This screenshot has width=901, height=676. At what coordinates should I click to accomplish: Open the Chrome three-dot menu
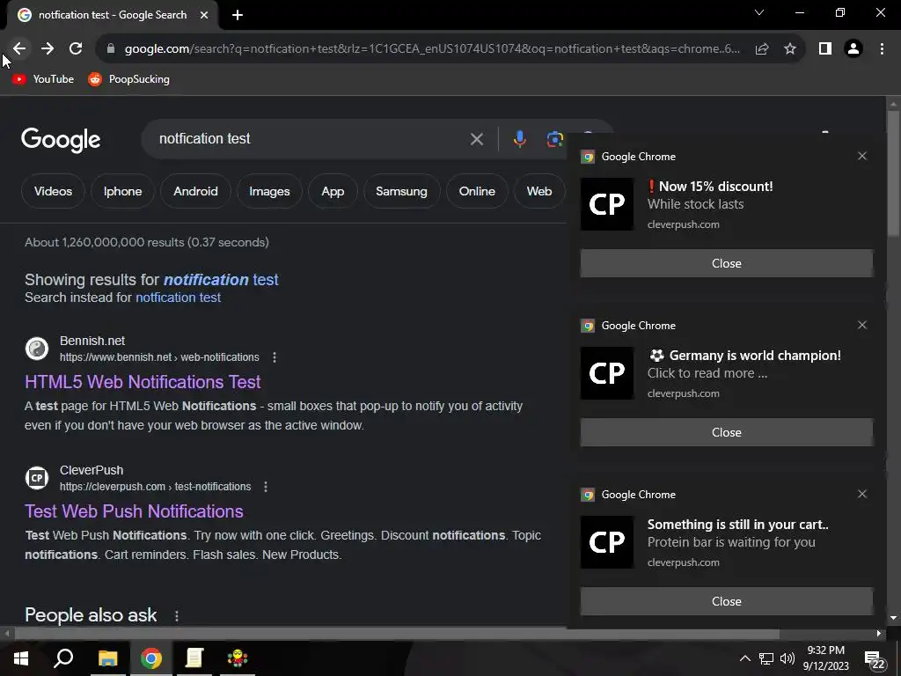882,49
